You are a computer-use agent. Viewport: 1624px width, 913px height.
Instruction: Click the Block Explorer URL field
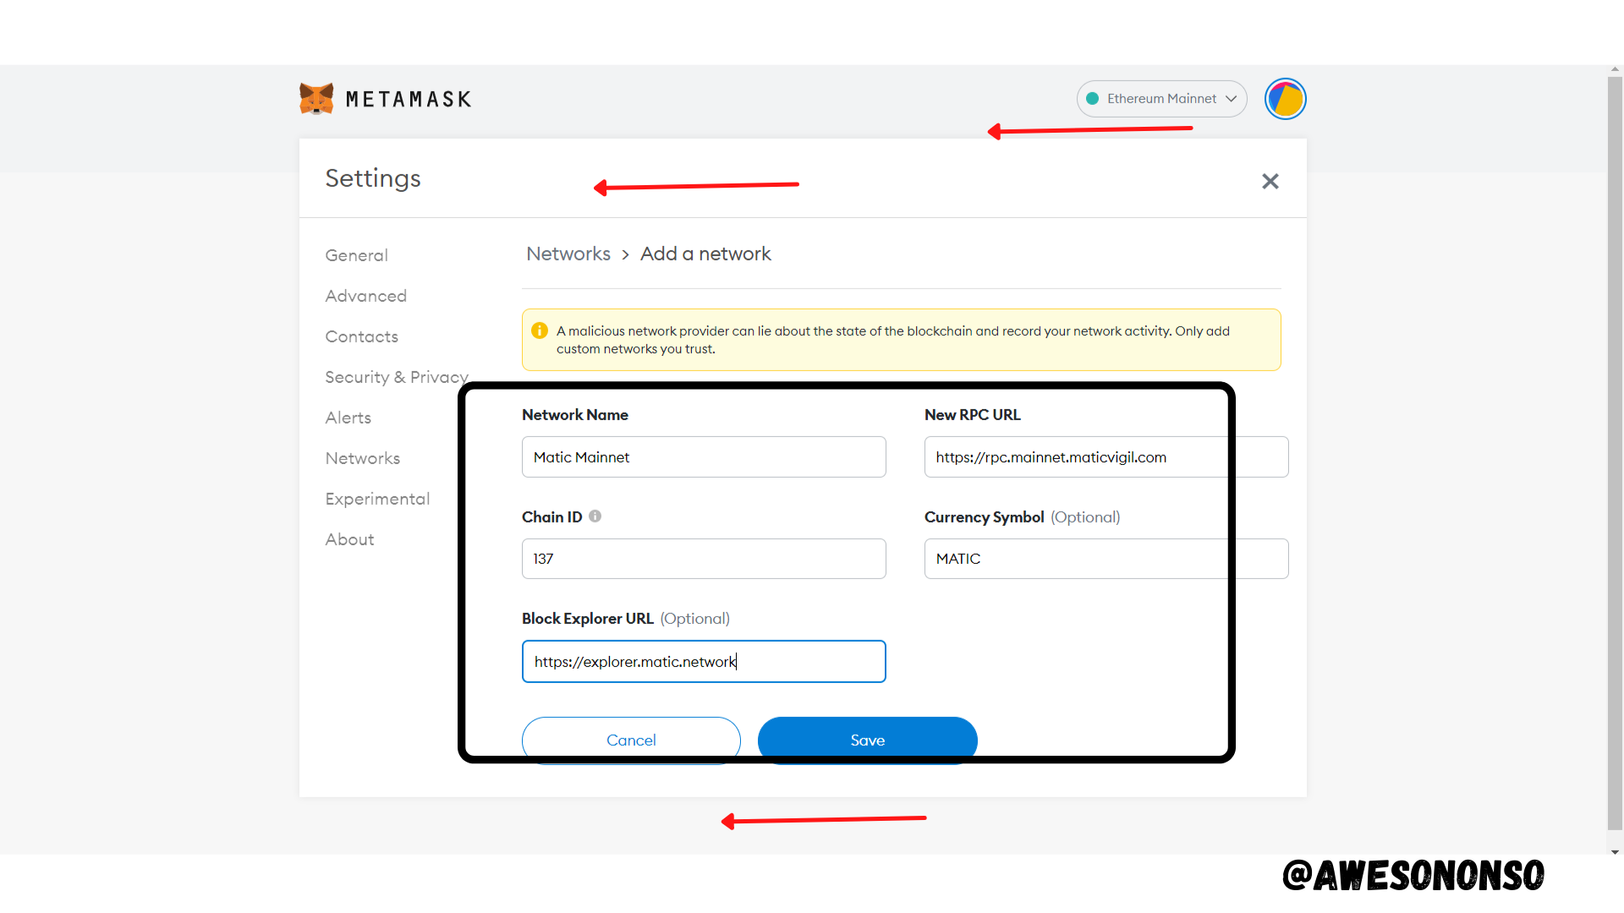[704, 661]
